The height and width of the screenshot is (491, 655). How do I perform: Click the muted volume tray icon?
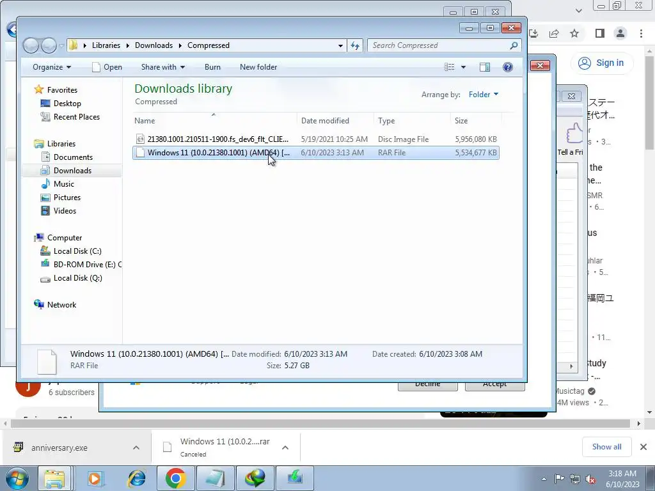pos(590,479)
